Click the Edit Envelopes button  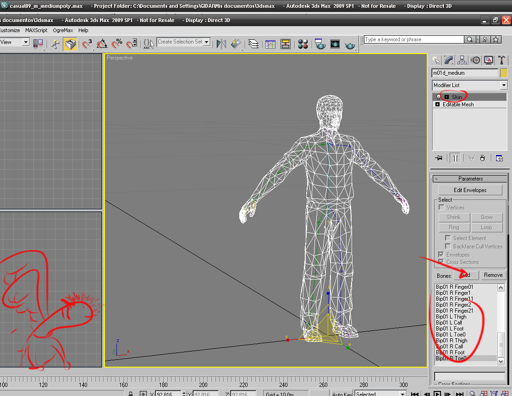click(x=470, y=190)
